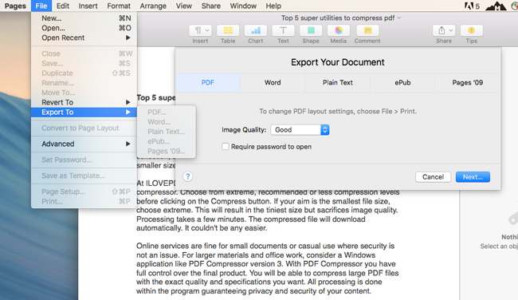Click Convert to Page Layout menu item
Viewport: 518px width, 300px height.
click(x=84, y=128)
